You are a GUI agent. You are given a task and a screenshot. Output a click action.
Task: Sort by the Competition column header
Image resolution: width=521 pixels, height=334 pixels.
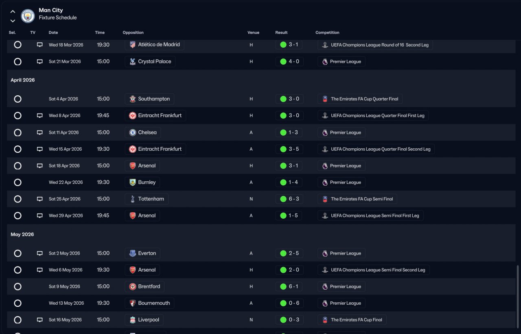327,33
